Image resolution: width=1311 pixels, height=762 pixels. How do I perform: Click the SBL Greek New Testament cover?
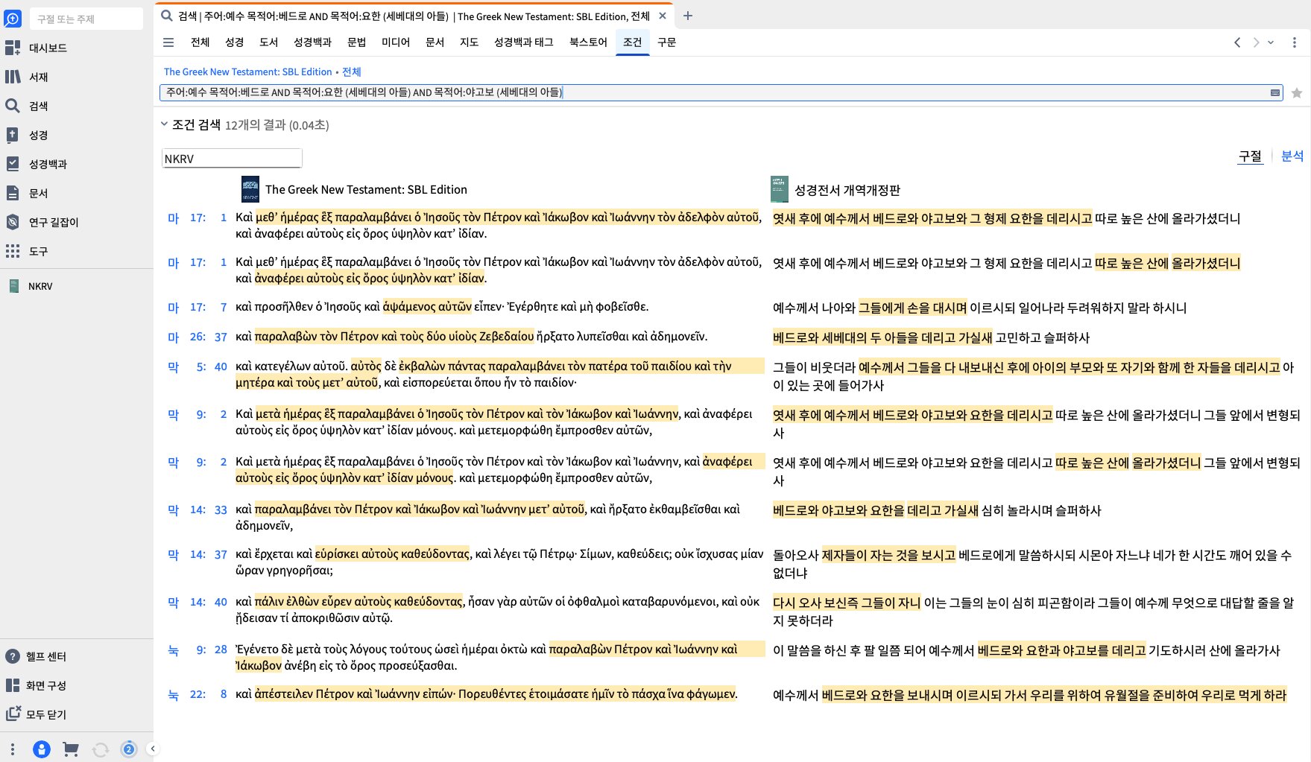tap(250, 189)
